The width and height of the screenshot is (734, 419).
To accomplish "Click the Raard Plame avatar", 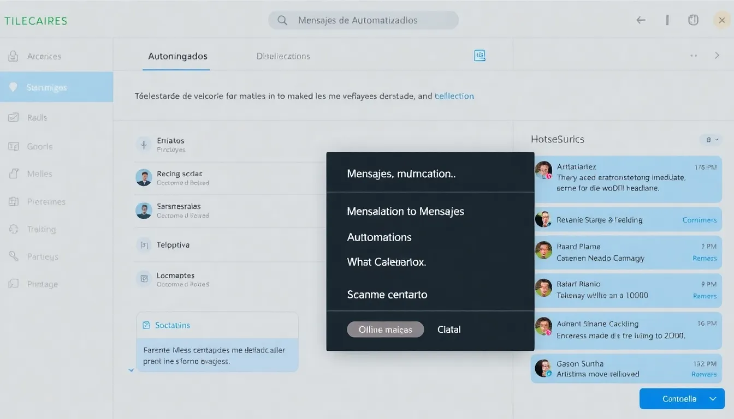I will tap(543, 250).
